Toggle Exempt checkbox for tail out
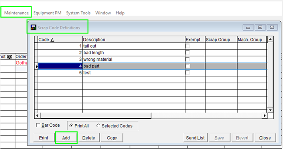 click(x=188, y=46)
